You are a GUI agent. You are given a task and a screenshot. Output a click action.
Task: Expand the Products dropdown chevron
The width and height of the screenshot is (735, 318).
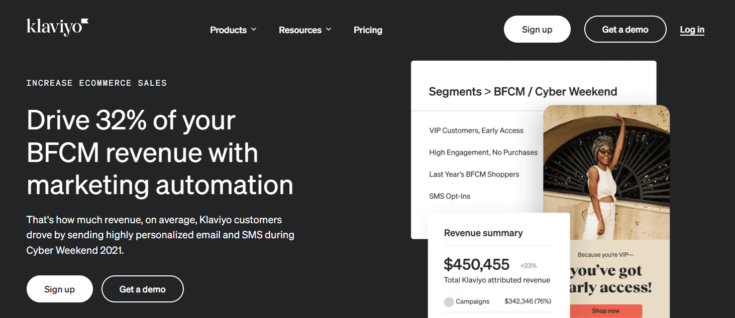pyautogui.click(x=254, y=29)
